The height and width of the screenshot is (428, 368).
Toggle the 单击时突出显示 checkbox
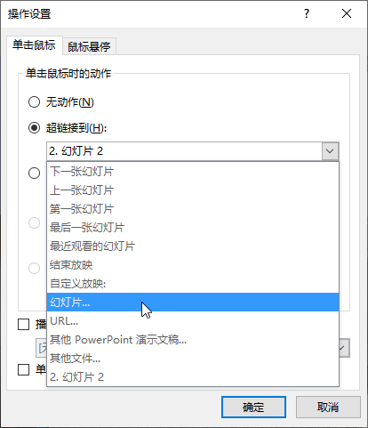23,369
